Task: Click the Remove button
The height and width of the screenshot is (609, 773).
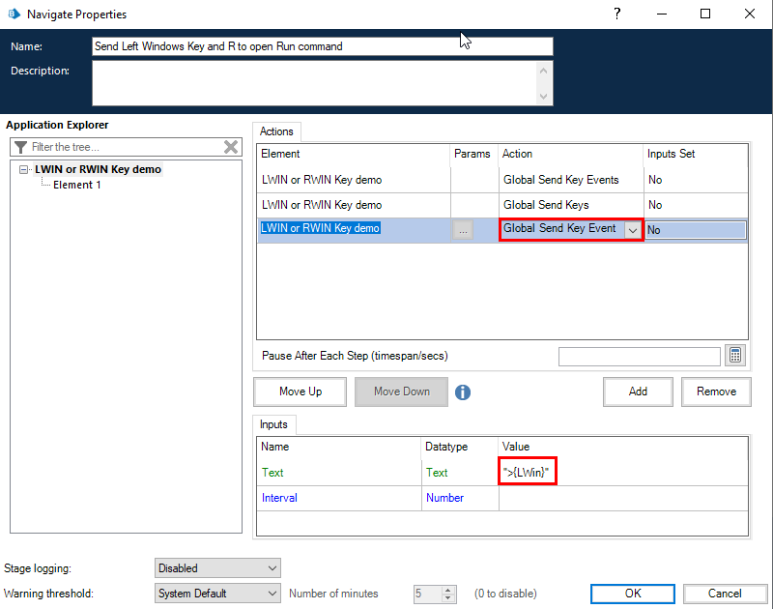Action: (x=716, y=391)
